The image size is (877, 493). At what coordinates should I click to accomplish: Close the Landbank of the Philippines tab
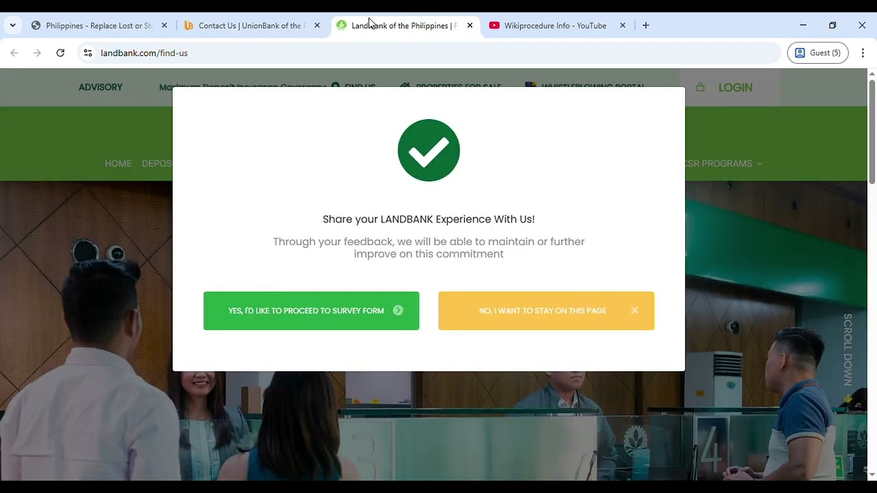tap(470, 25)
